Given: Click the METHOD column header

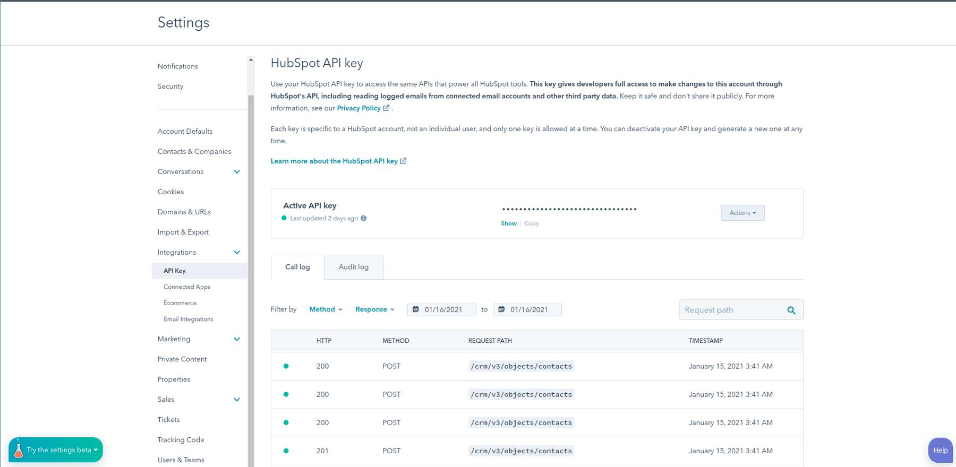Looking at the screenshot, I should 396,341.
